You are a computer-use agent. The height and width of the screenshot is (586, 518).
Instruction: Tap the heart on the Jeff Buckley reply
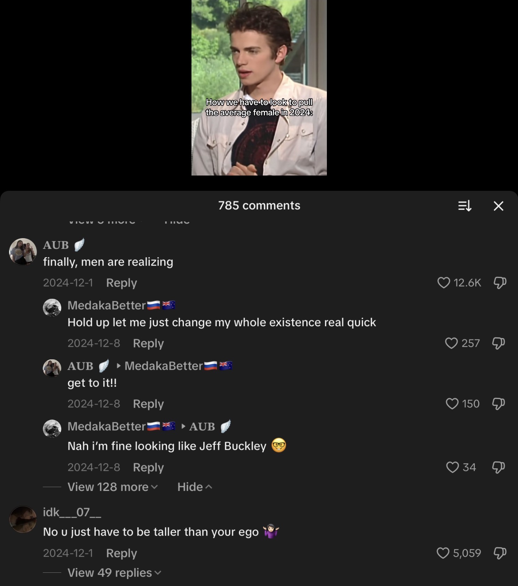click(452, 467)
